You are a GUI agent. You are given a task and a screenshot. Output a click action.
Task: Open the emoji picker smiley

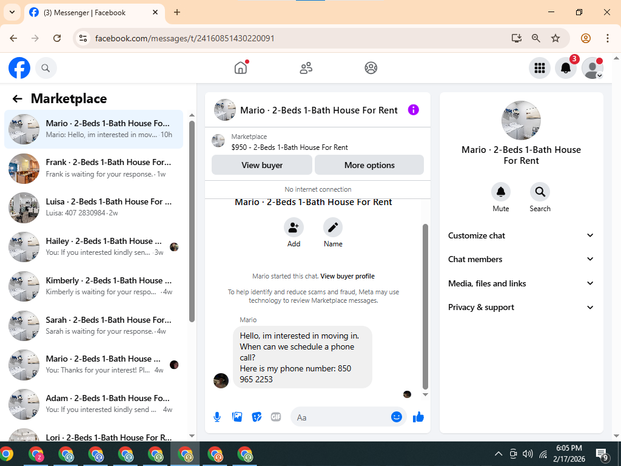397,417
